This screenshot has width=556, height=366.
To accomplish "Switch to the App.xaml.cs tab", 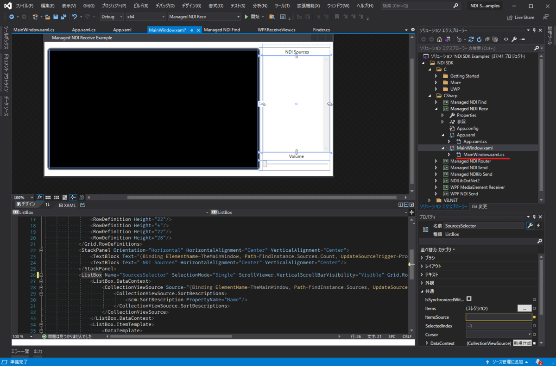I will (84, 30).
